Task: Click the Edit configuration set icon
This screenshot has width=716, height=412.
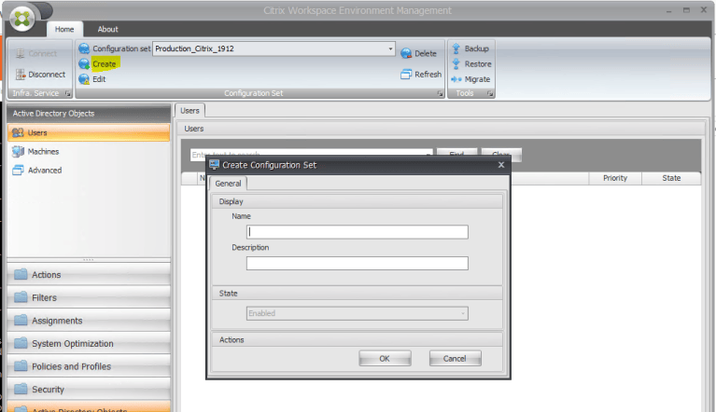Action: click(84, 79)
